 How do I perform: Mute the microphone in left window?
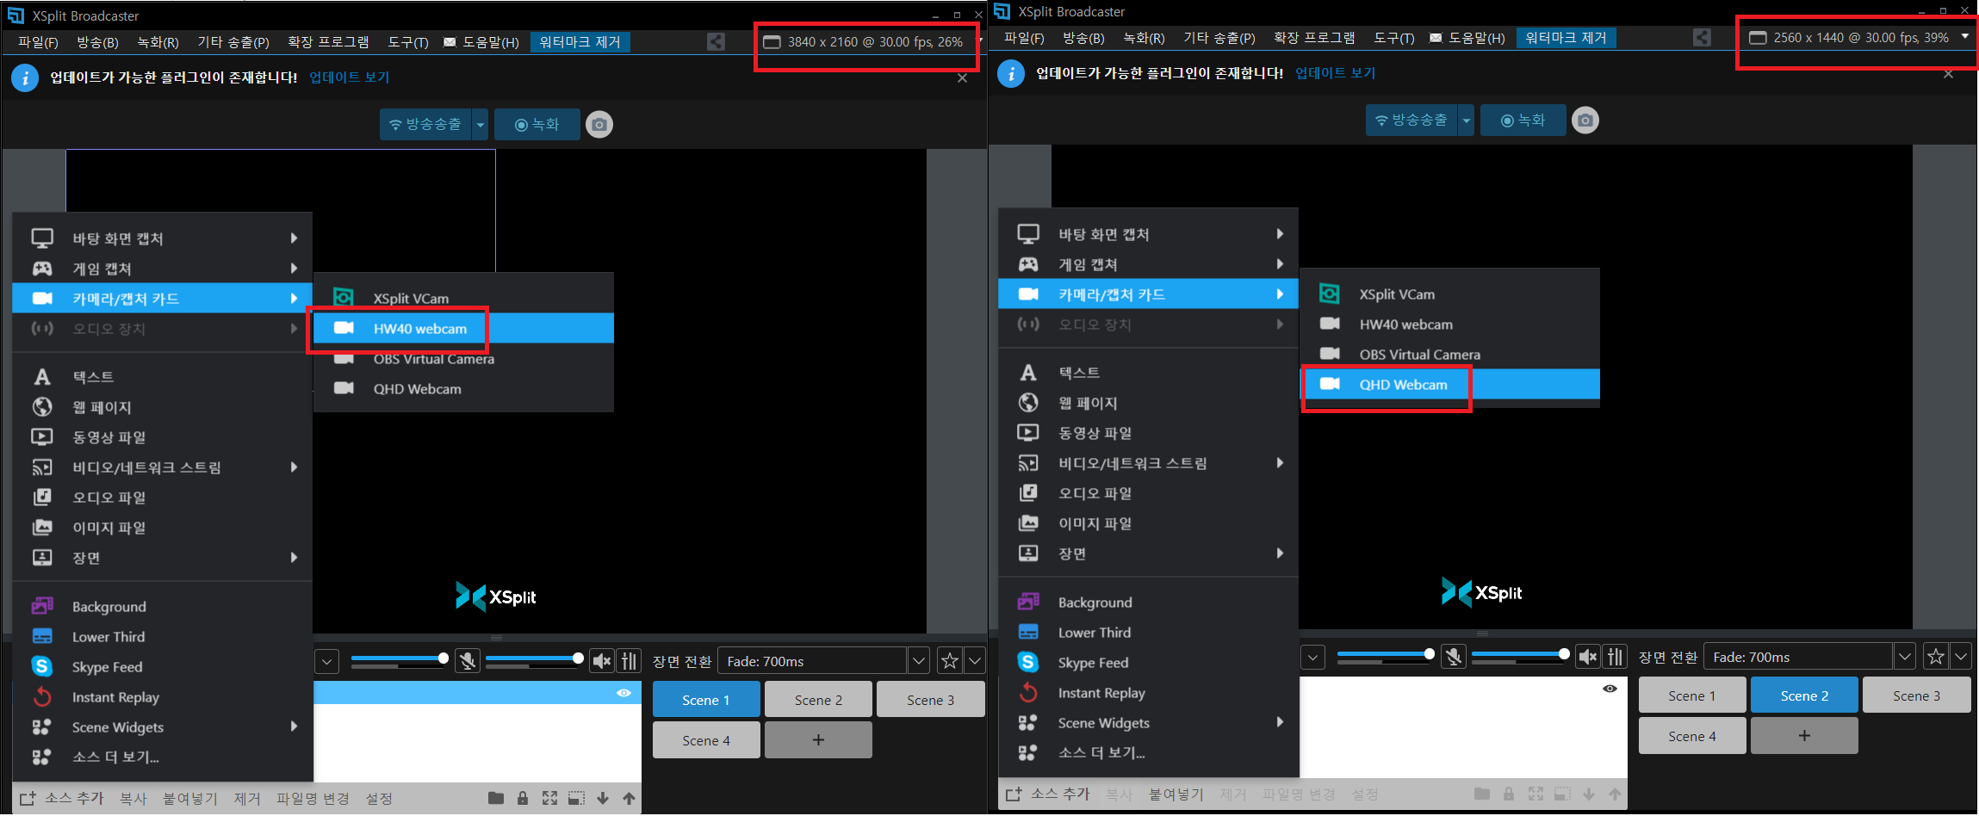468,661
